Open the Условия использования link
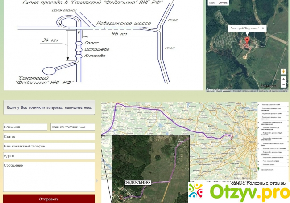Viewport: 290px width, 203px height. click(x=246, y=91)
